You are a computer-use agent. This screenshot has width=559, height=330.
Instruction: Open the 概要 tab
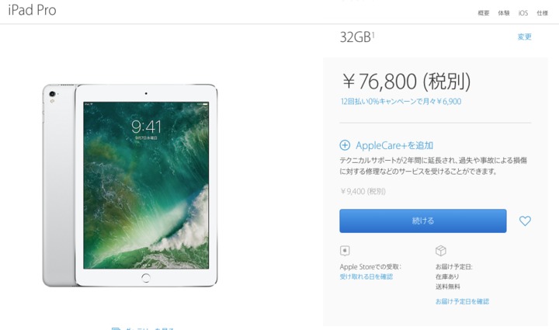click(484, 13)
